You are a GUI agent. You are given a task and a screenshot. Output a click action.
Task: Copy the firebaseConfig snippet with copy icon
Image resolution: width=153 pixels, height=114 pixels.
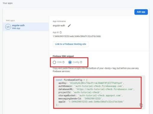(141, 105)
